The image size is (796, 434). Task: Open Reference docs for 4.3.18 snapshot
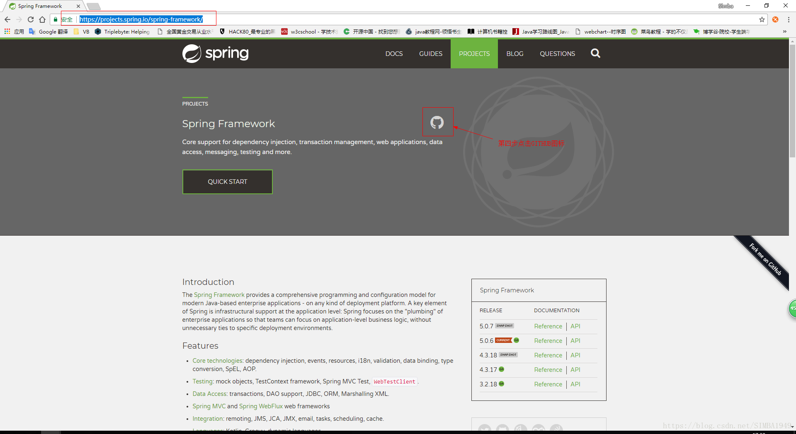(x=548, y=355)
